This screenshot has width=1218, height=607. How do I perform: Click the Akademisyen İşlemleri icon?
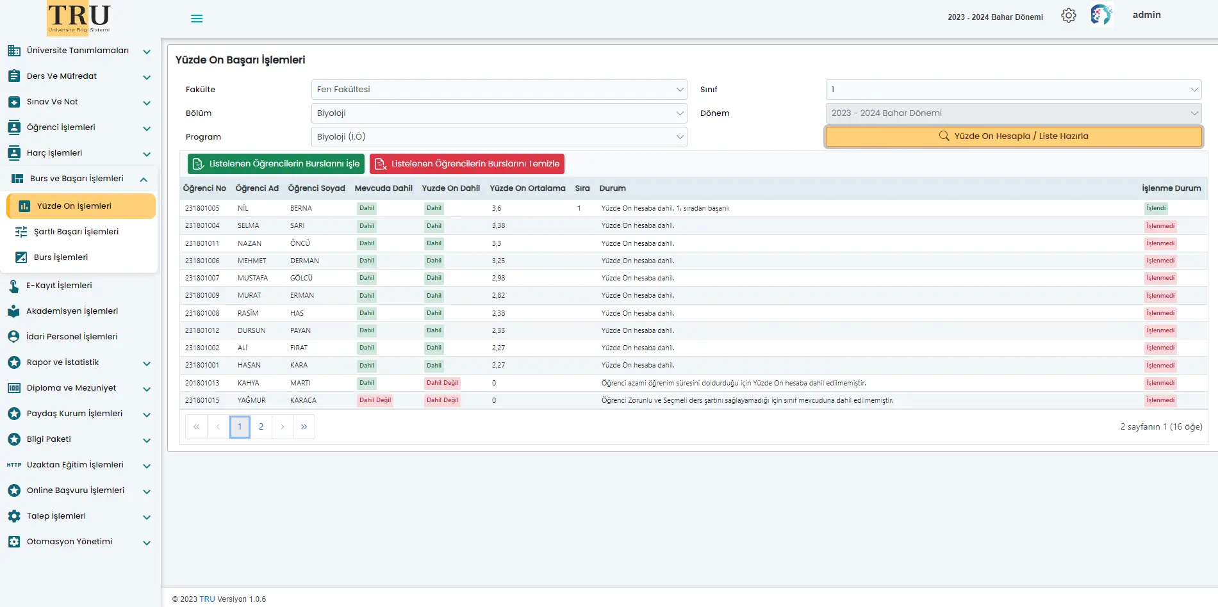coord(14,311)
